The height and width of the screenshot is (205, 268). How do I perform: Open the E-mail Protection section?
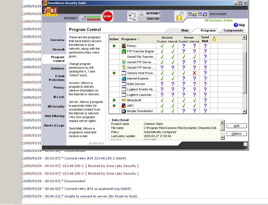click(57, 78)
